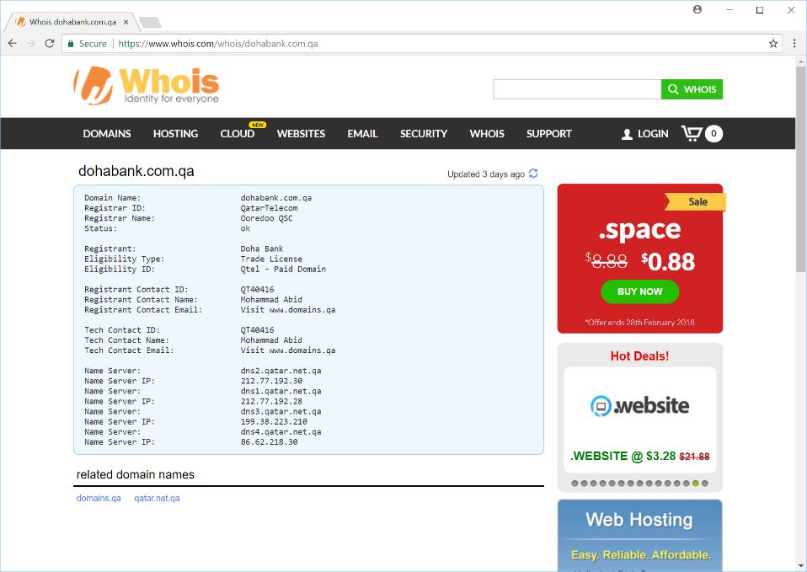The width and height of the screenshot is (807, 572).
Task: Open the Chrome three-dot menu
Action: [794, 44]
